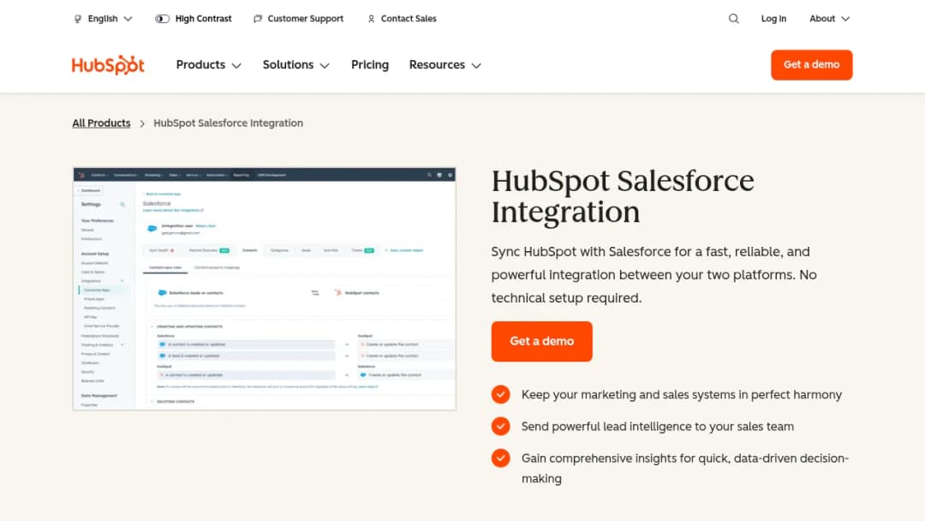Image resolution: width=925 pixels, height=521 pixels.
Task: Expand the About menu
Action: coord(829,19)
